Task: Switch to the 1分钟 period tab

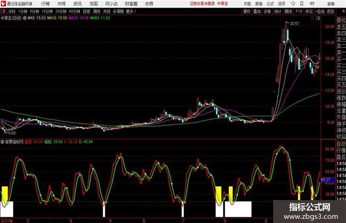Action: (23, 11)
